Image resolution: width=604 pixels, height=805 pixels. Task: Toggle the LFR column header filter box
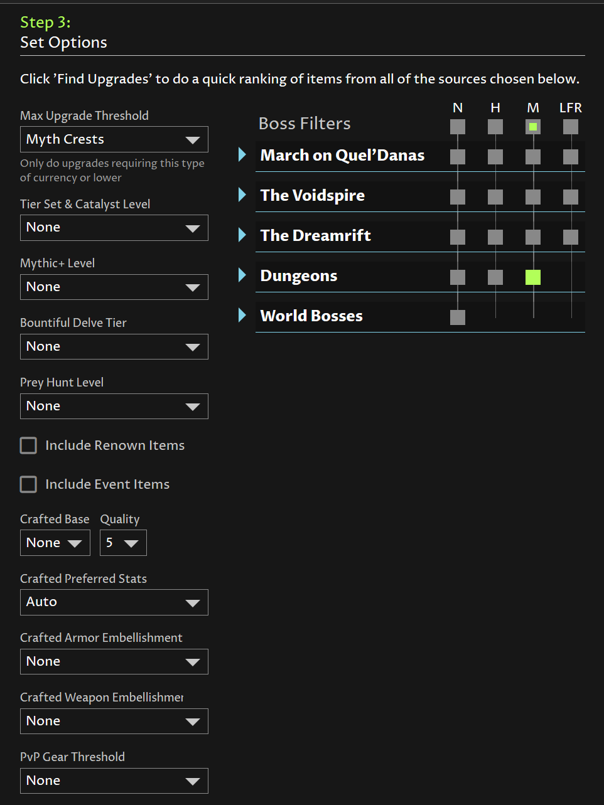[x=571, y=127]
